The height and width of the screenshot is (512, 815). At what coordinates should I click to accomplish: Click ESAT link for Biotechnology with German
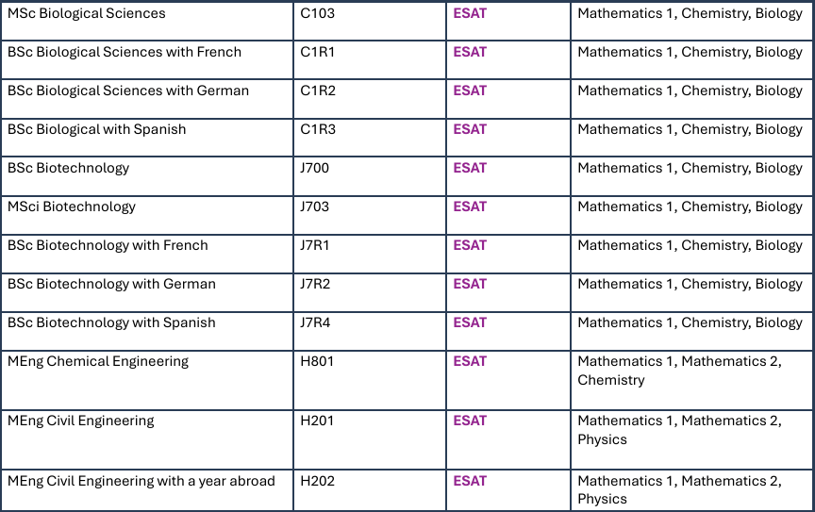[x=470, y=284]
